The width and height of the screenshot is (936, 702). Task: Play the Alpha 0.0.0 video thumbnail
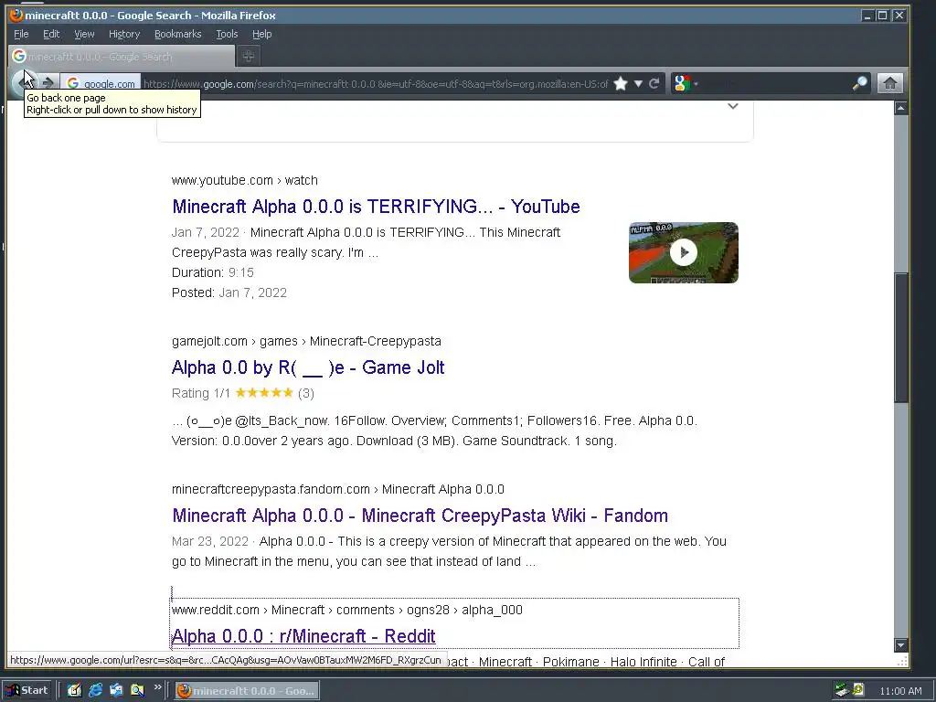tap(684, 252)
